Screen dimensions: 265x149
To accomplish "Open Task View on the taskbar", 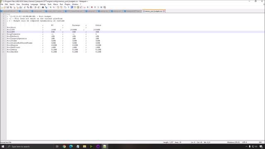I will coord(57,147).
